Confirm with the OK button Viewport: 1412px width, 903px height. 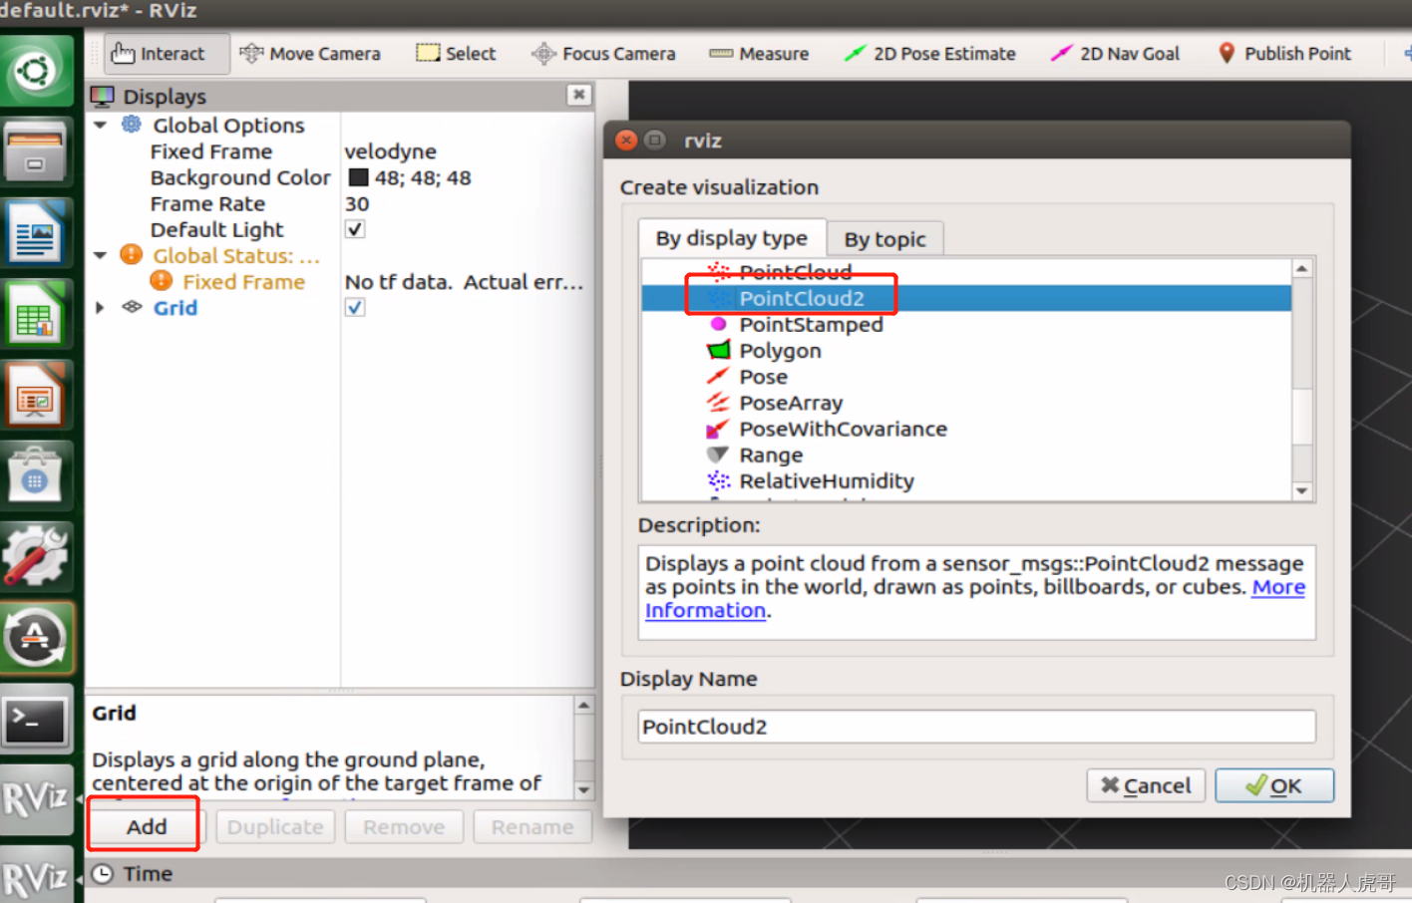[1274, 785]
